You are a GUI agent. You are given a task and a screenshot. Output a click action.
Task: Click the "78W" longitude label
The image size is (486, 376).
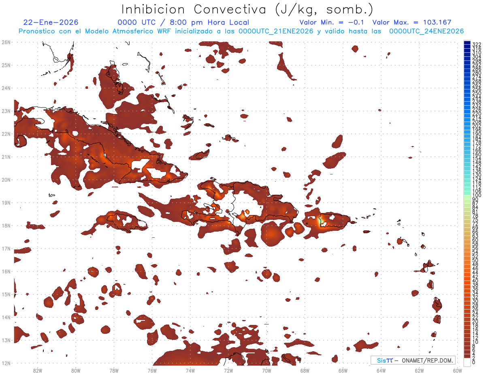[114, 370]
